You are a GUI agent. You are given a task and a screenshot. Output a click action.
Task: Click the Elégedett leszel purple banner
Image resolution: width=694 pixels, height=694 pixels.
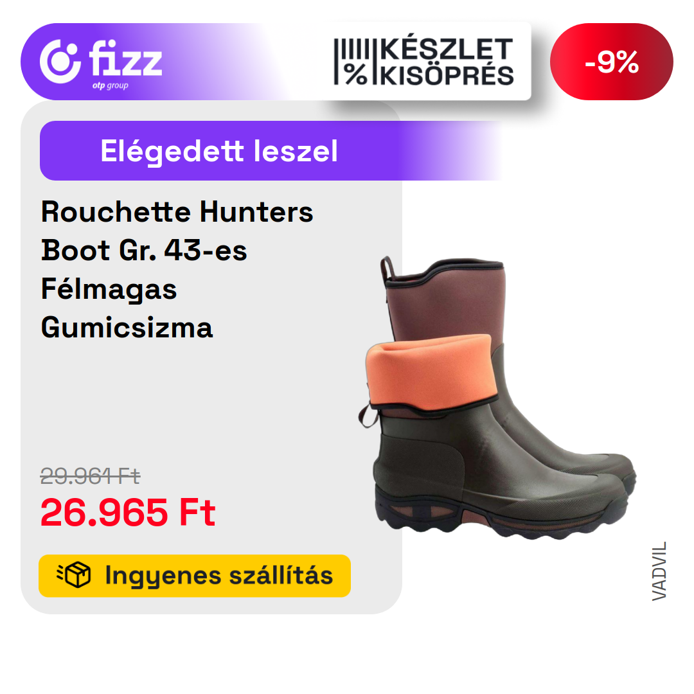coord(271,150)
